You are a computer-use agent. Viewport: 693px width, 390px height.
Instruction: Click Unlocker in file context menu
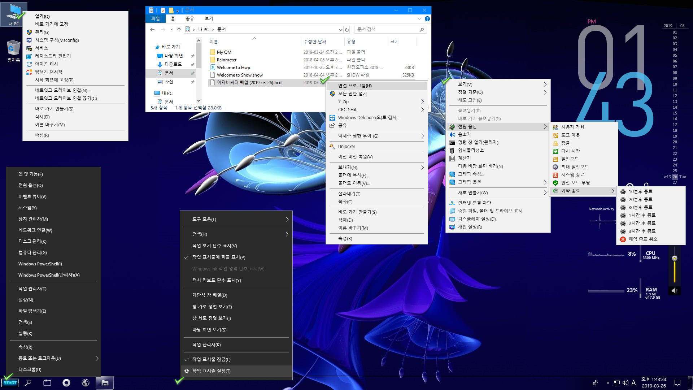376,146
